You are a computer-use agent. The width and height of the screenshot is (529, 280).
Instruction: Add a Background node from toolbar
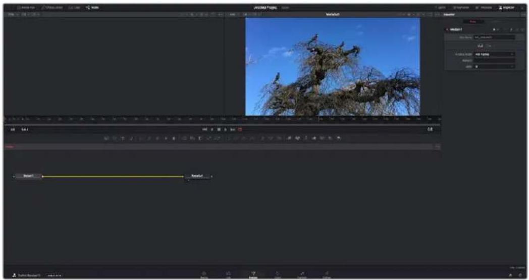click(107, 138)
